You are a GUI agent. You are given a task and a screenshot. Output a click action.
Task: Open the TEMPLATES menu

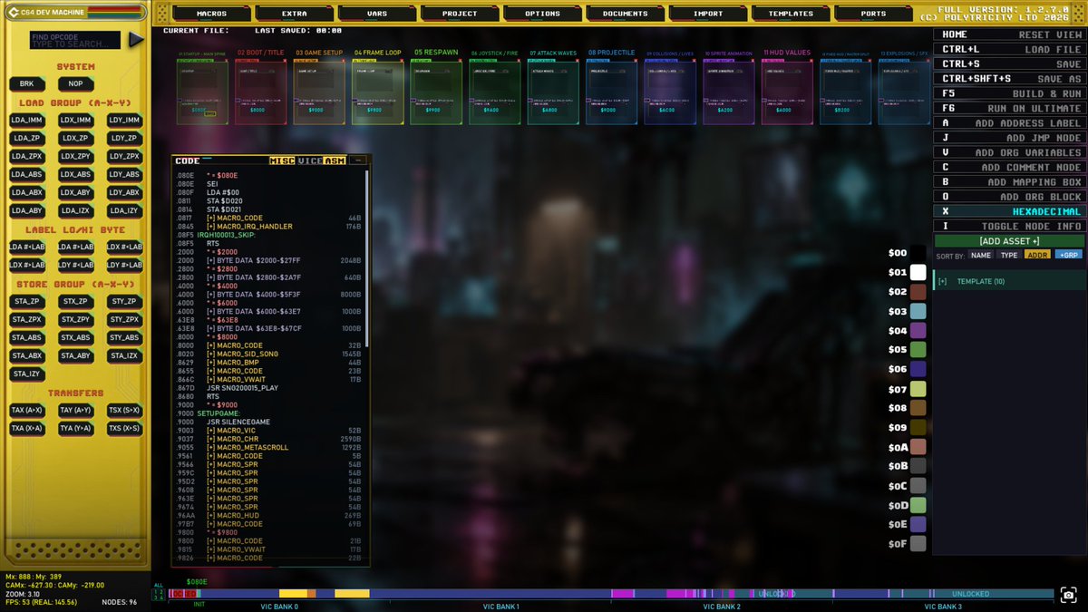click(791, 14)
